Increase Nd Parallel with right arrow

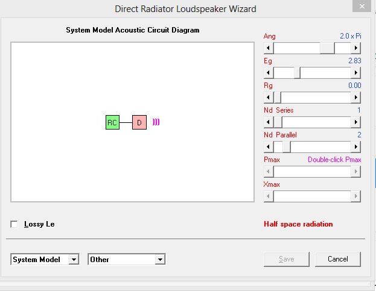(356, 147)
